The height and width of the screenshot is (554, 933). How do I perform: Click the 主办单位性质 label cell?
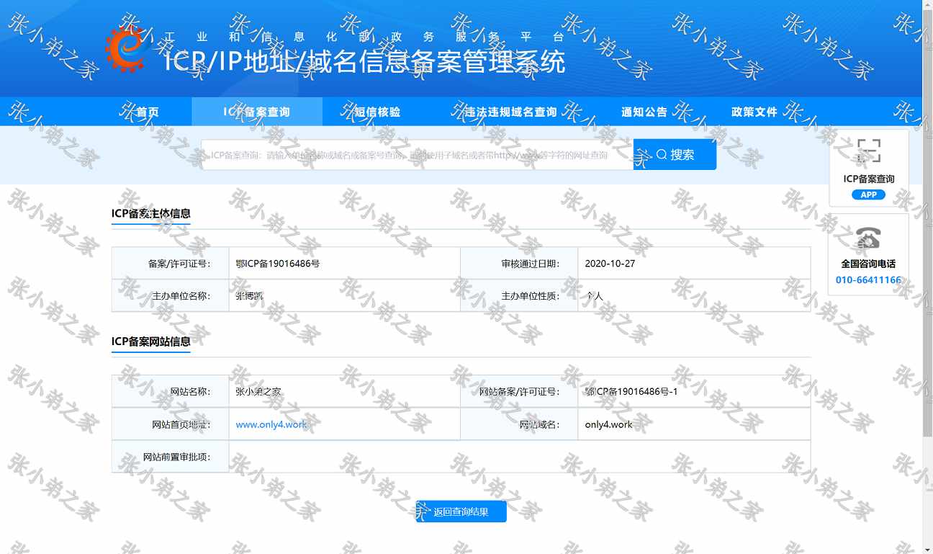point(519,295)
